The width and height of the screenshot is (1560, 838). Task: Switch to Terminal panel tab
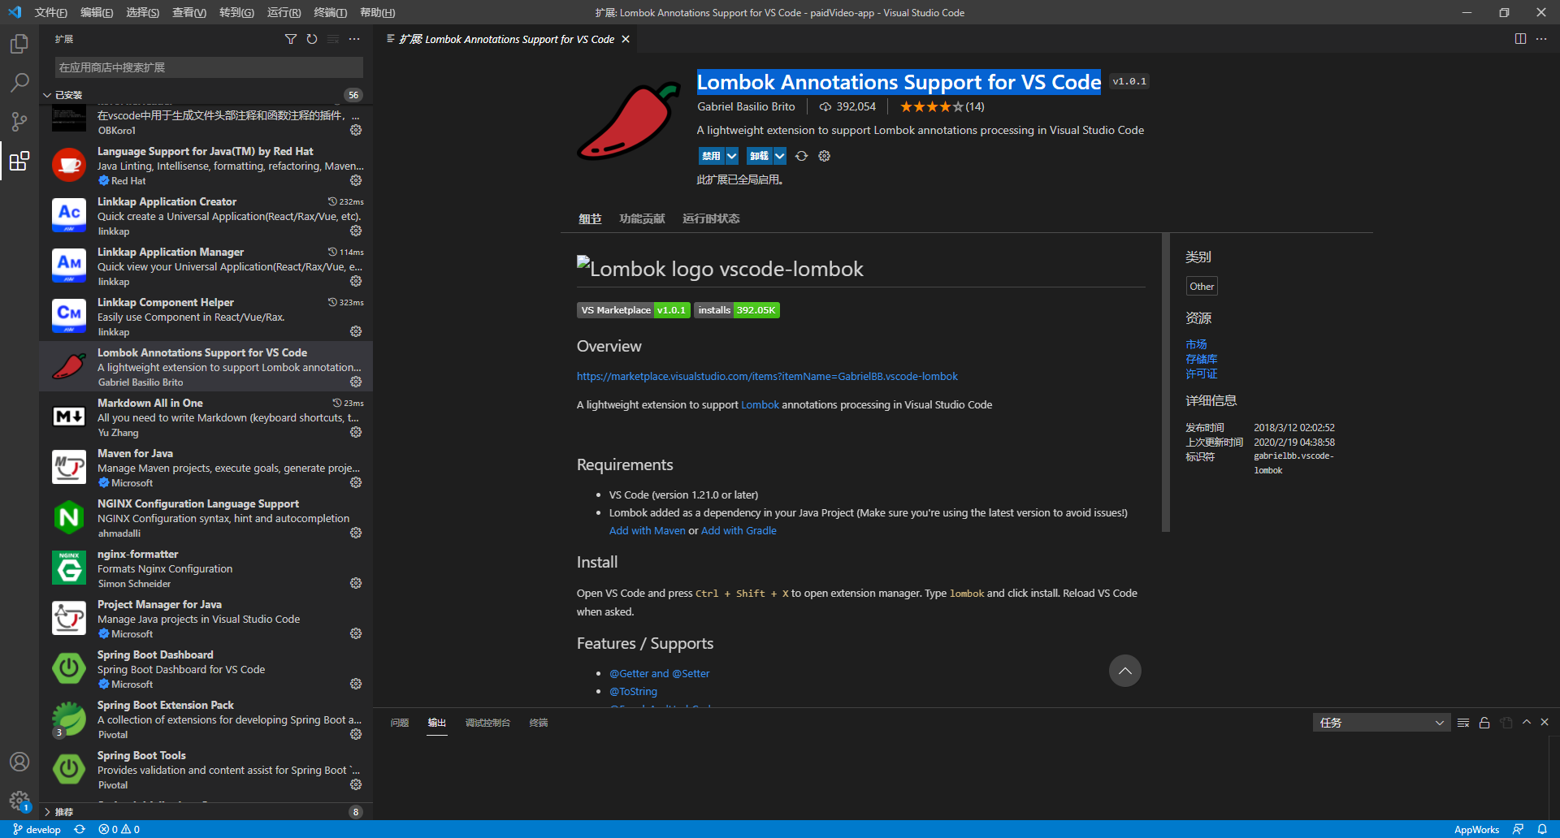[539, 723]
